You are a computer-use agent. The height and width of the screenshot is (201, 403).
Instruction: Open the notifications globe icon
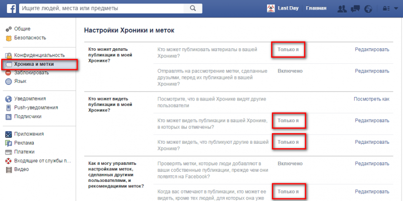[x=368, y=9]
